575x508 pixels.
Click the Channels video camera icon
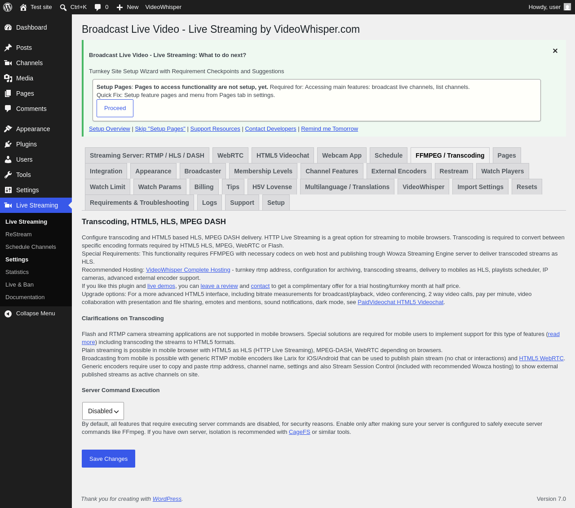(8, 63)
